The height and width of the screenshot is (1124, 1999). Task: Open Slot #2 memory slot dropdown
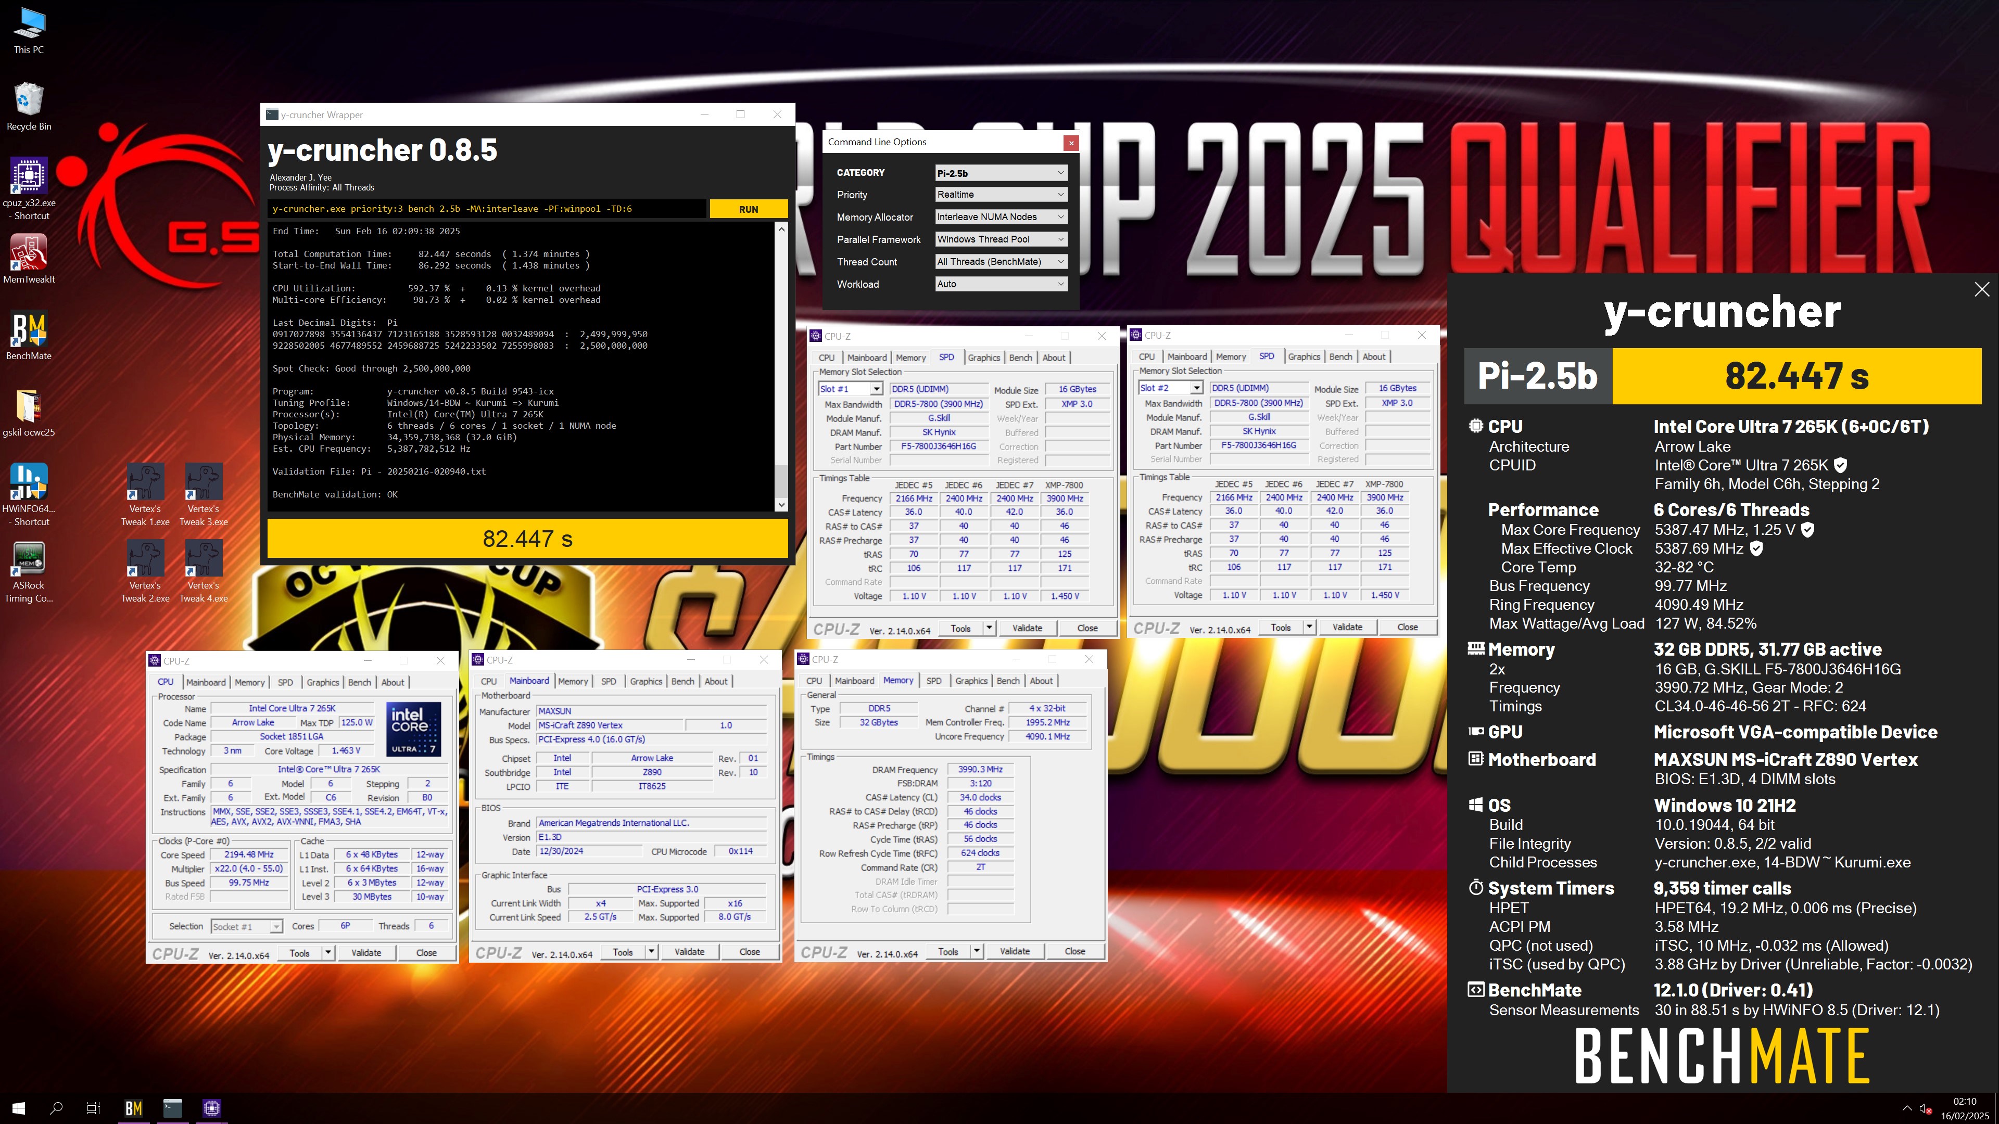tap(1170, 388)
